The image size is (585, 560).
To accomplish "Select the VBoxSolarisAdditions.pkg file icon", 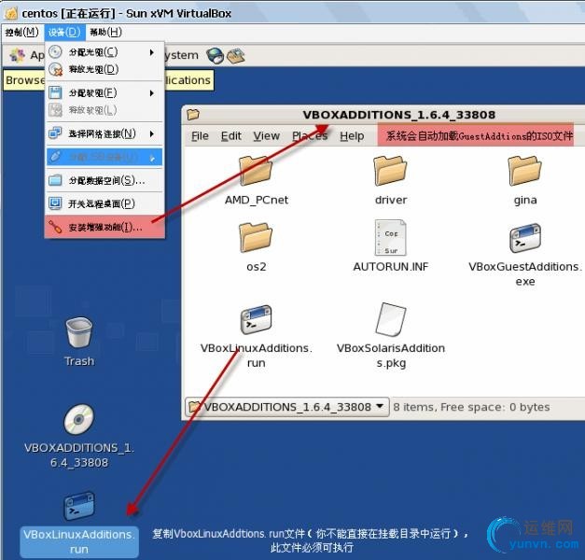I will click(x=390, y=319).
